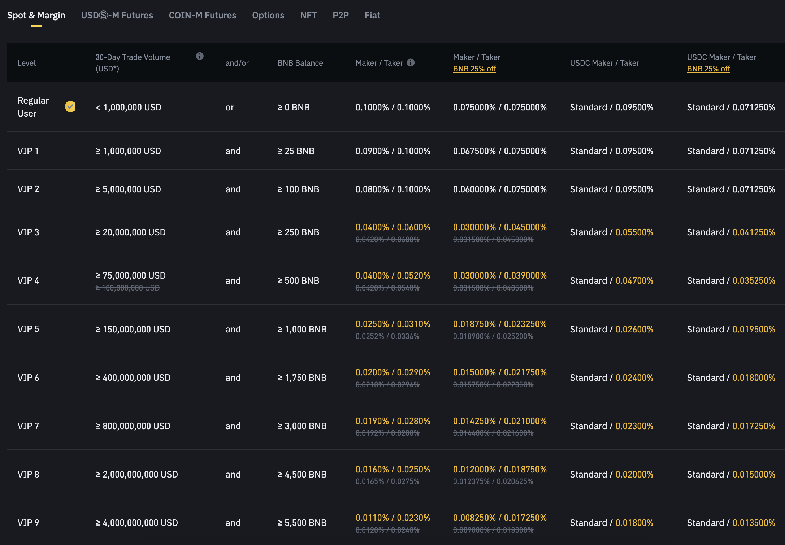Click the ≥ 250 BNB balance cell
This screenshot has width=785, height=545.
click(298, 232)
